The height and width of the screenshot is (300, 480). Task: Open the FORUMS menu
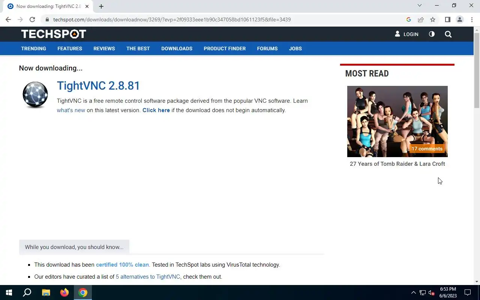(267, 48)
